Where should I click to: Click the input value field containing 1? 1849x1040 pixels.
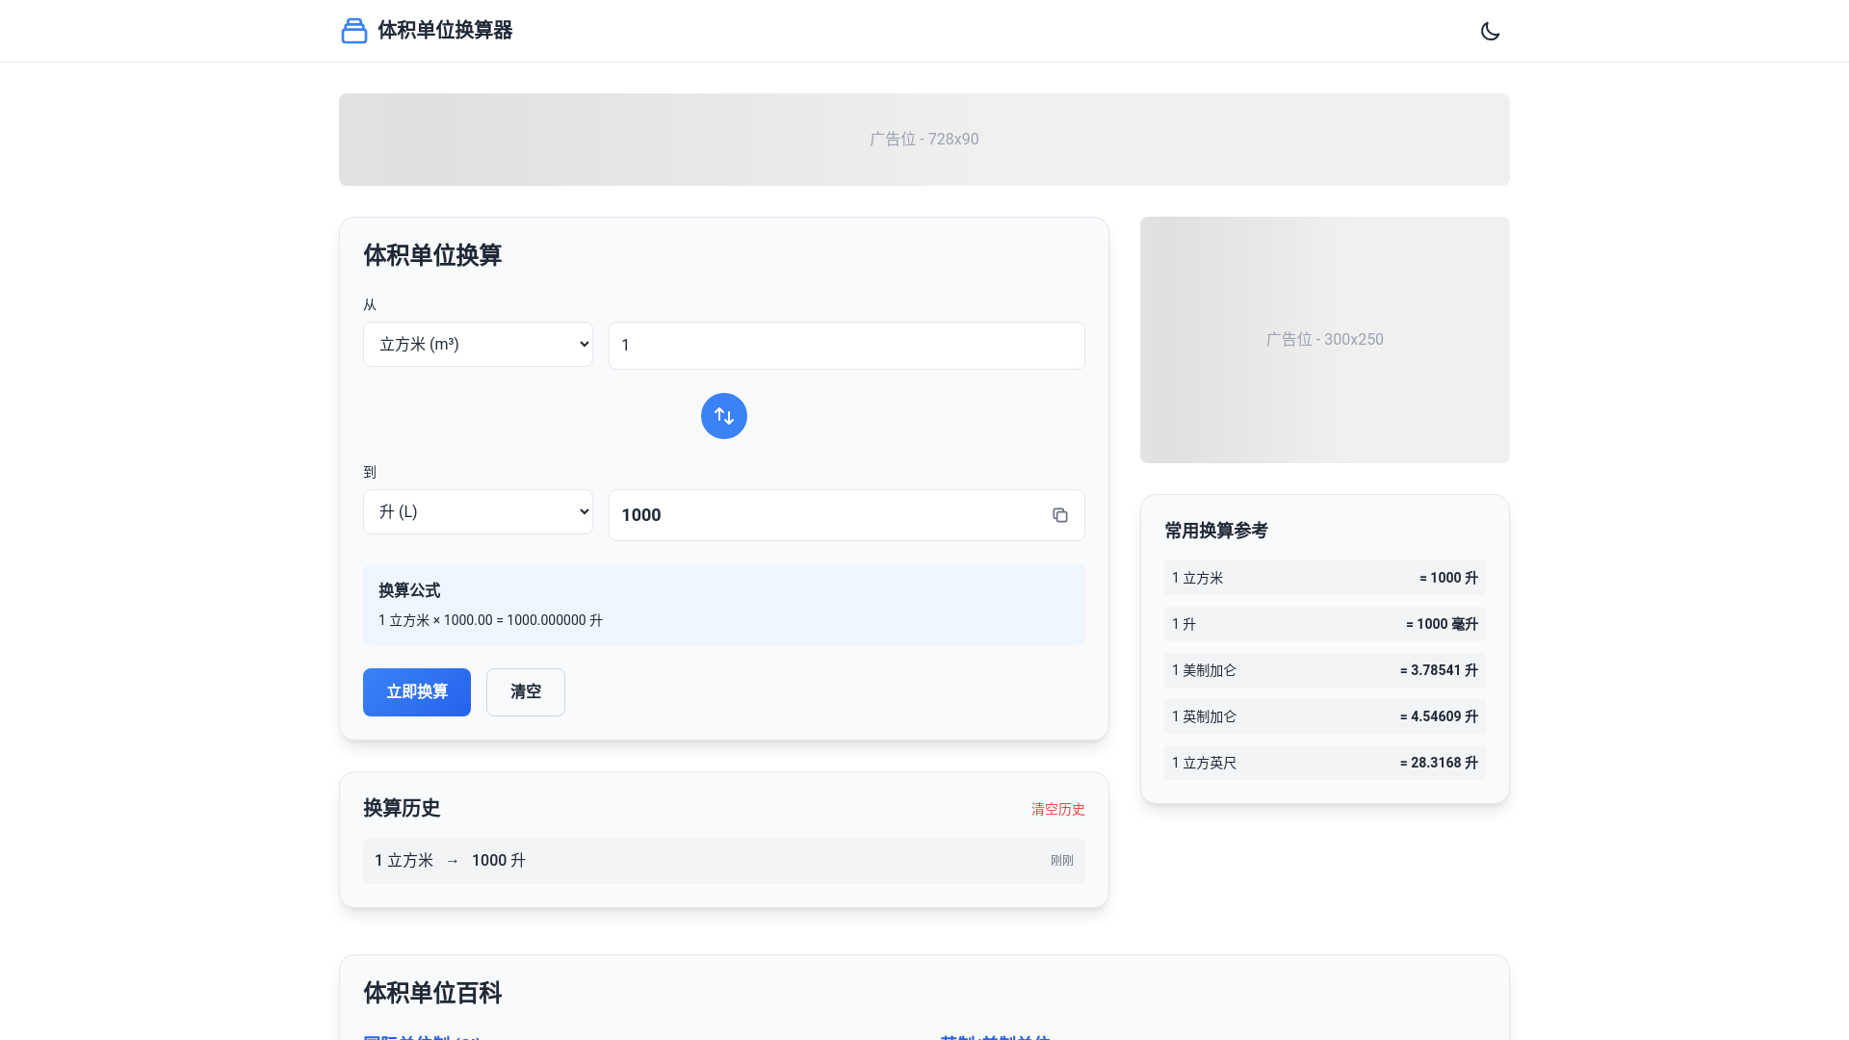(846, 346)
